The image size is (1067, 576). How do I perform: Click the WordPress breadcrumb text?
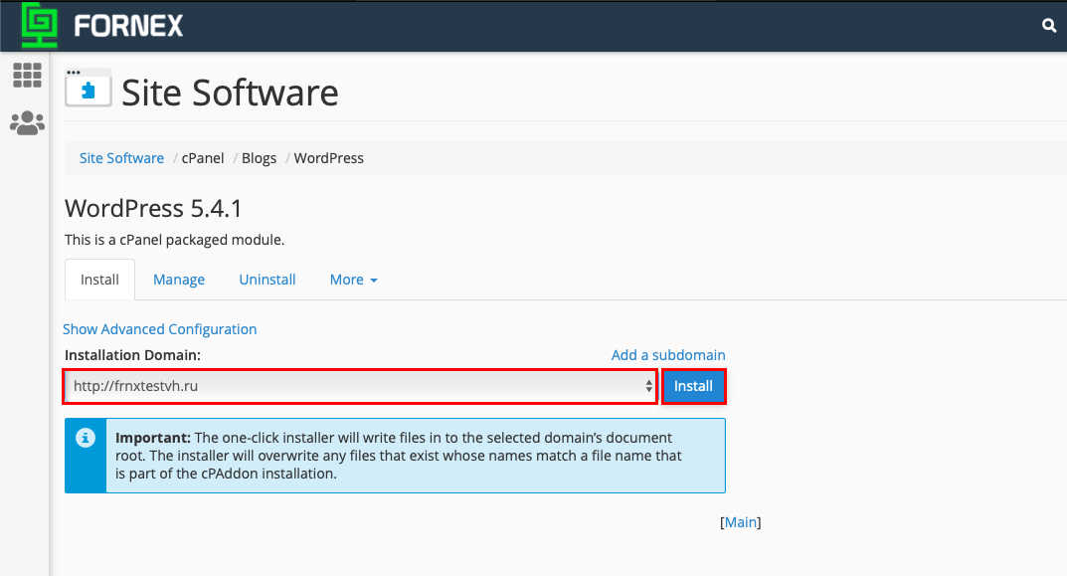(329, 158)
